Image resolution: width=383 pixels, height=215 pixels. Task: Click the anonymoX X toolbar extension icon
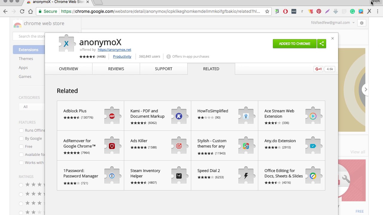[x=369, y=11]
